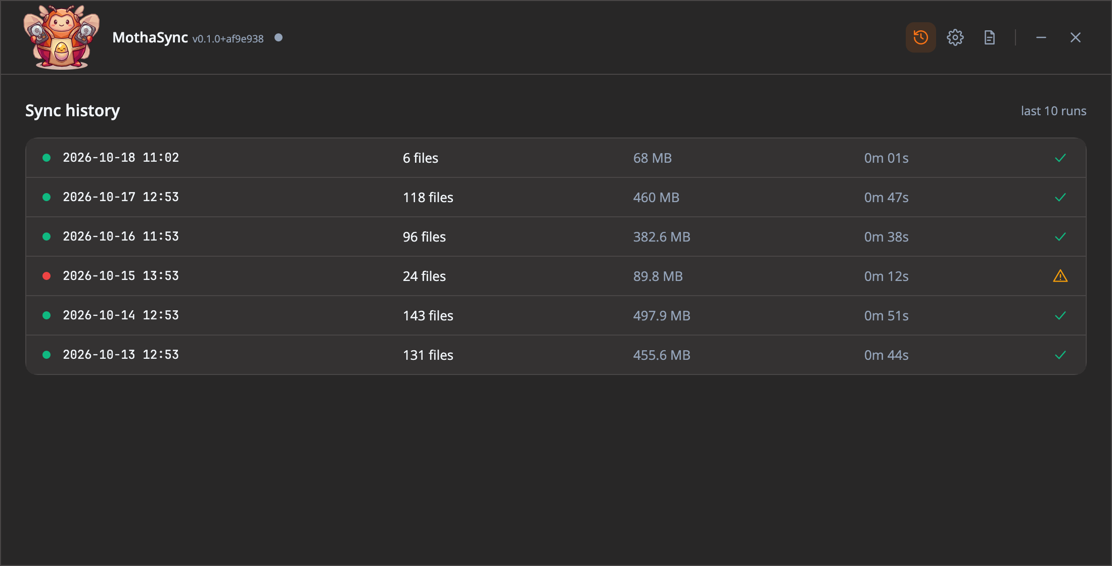
Task: Select the timestamp 2026-10-13 12:53
Action: pyautogui.click(x=121, y=355)
